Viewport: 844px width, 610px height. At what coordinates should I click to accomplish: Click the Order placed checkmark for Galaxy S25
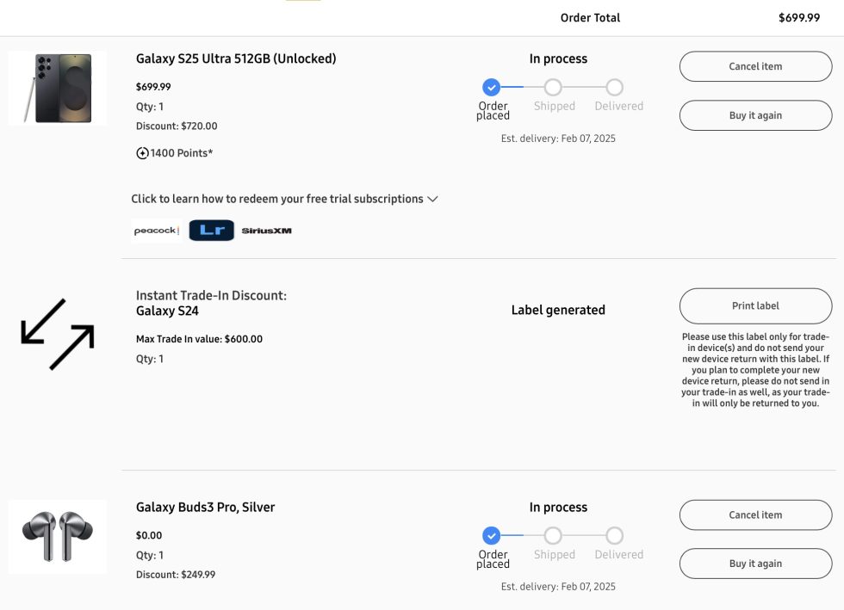492,87
